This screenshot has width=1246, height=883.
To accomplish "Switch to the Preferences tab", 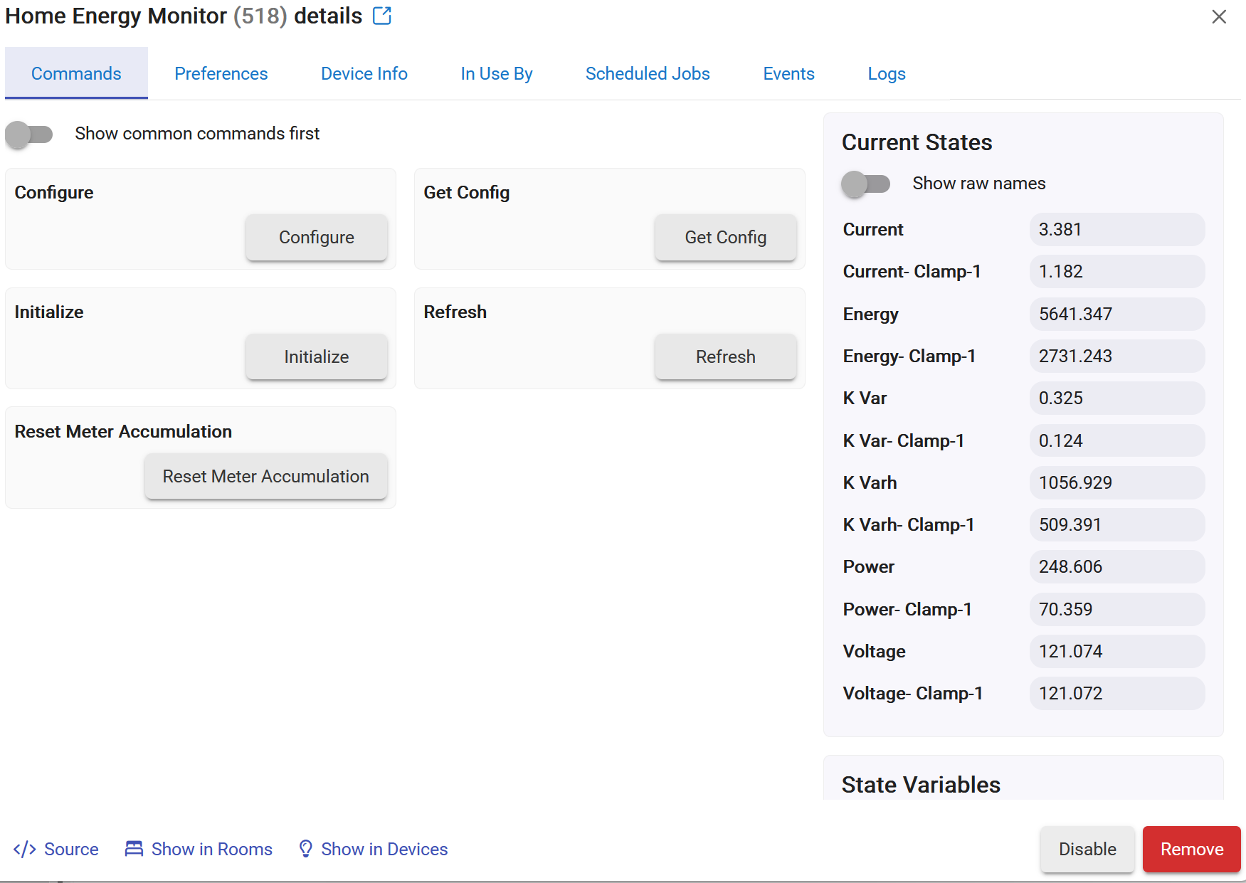I will pyautogui.click(x=221, y=73).
